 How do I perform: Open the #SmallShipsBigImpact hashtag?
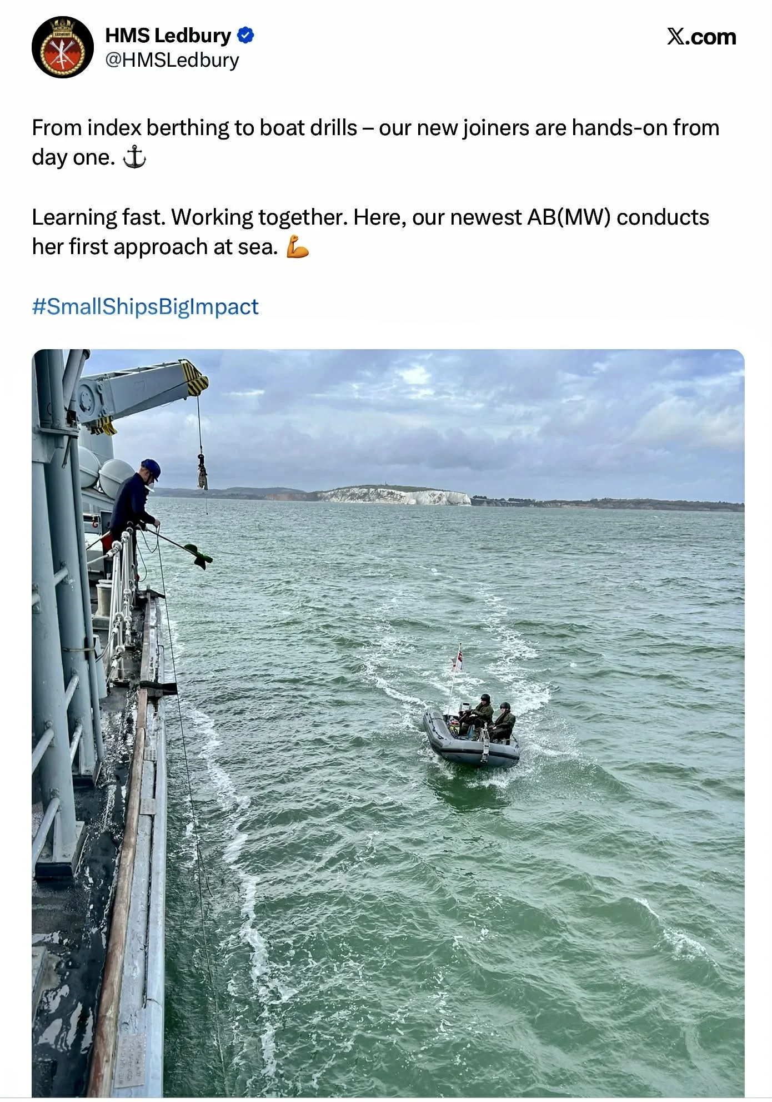point(146,307)
